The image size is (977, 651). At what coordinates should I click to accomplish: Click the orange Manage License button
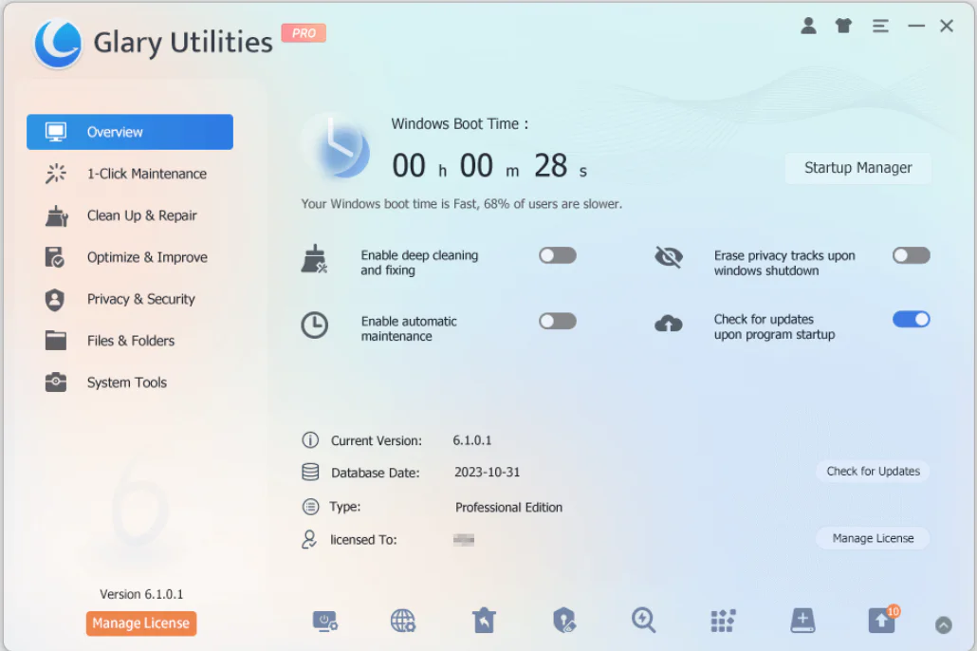140,623
